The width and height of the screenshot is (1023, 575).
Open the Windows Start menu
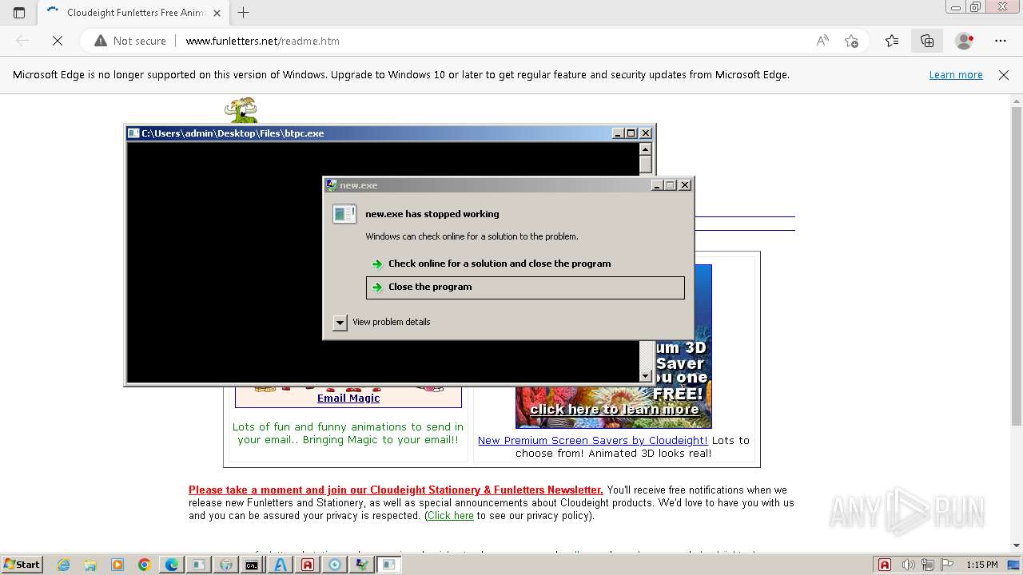[x=22, y=565]
